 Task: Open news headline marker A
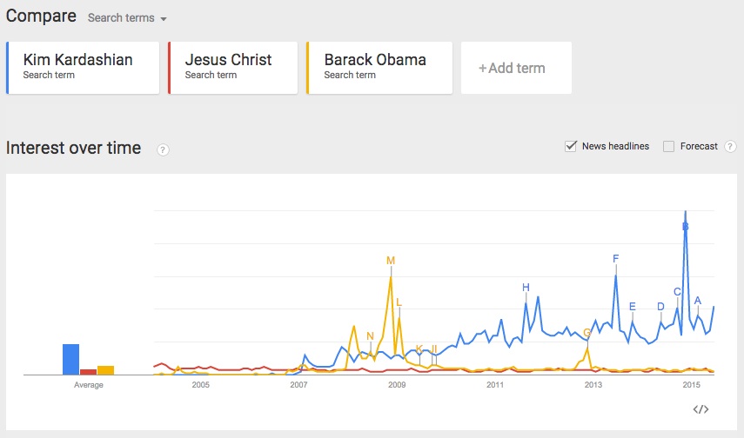coord(697,301)
